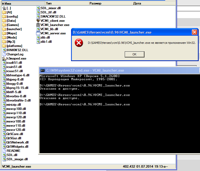Open the [config] folder
This screenshot has height=171, width=200.
12,17
